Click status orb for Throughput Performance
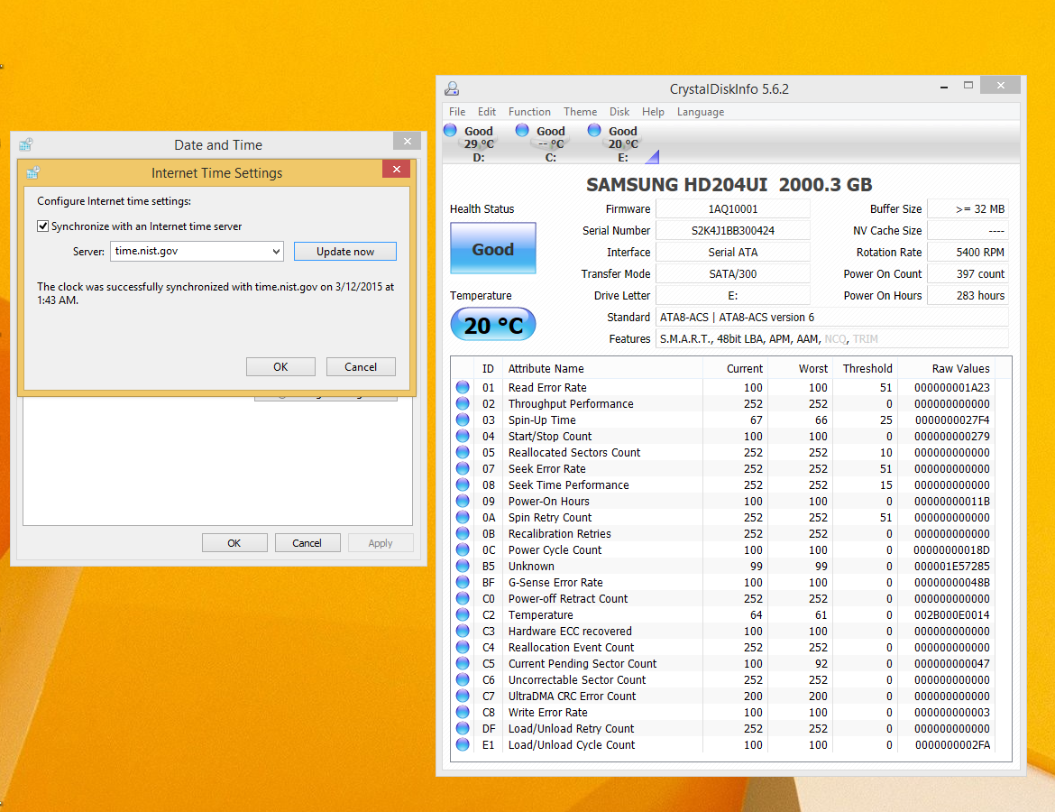 click(x=463, y=403)
